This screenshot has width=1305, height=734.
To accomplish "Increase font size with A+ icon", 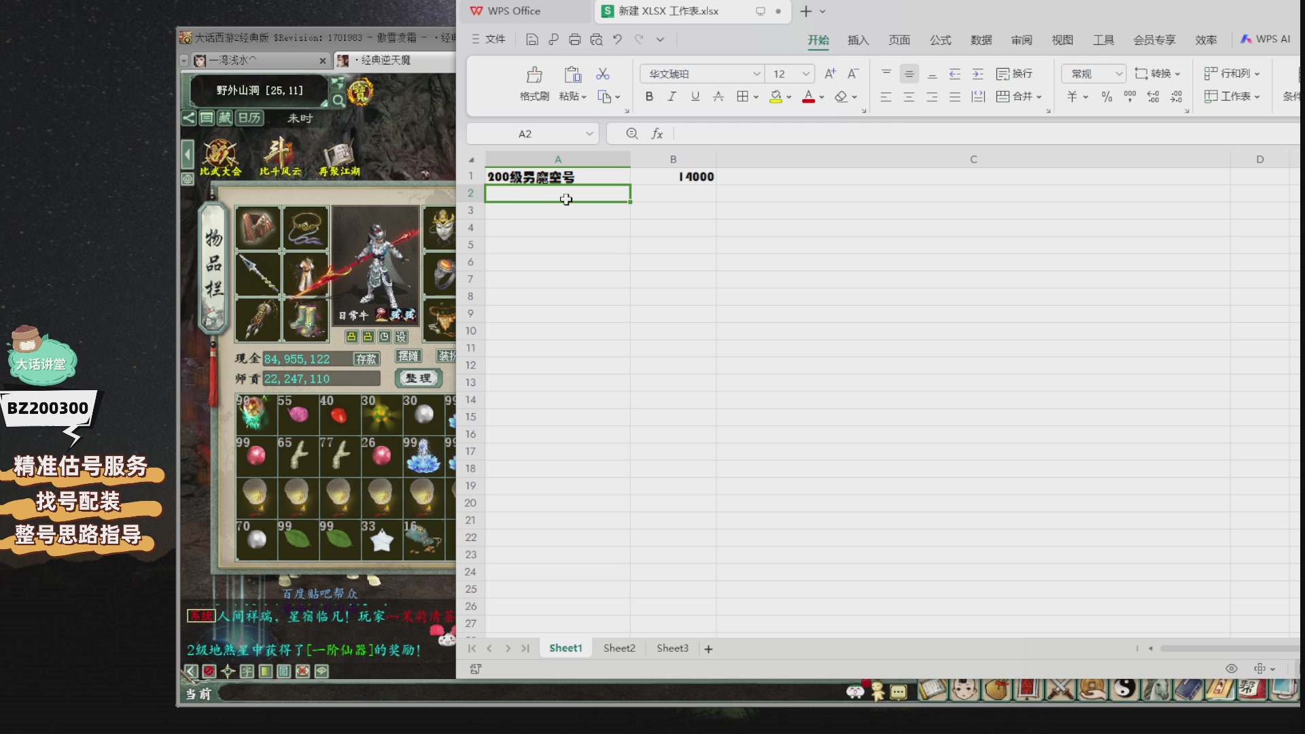I will point(830,73).
